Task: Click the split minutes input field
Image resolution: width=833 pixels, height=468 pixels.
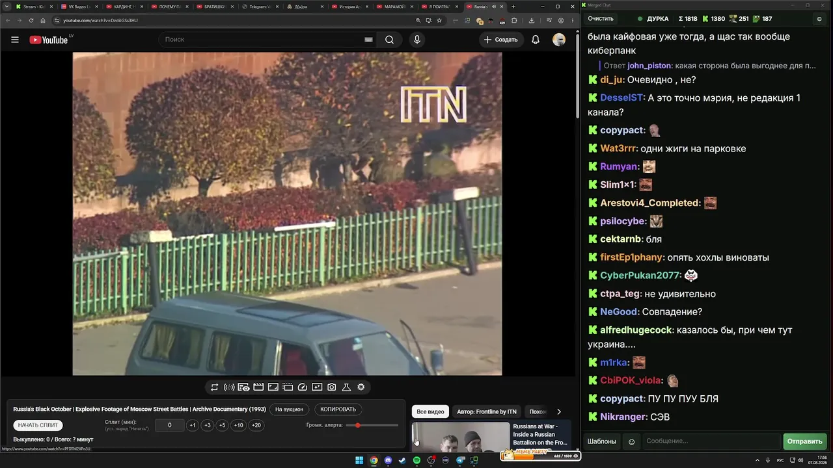Action: tap(170, 425)
